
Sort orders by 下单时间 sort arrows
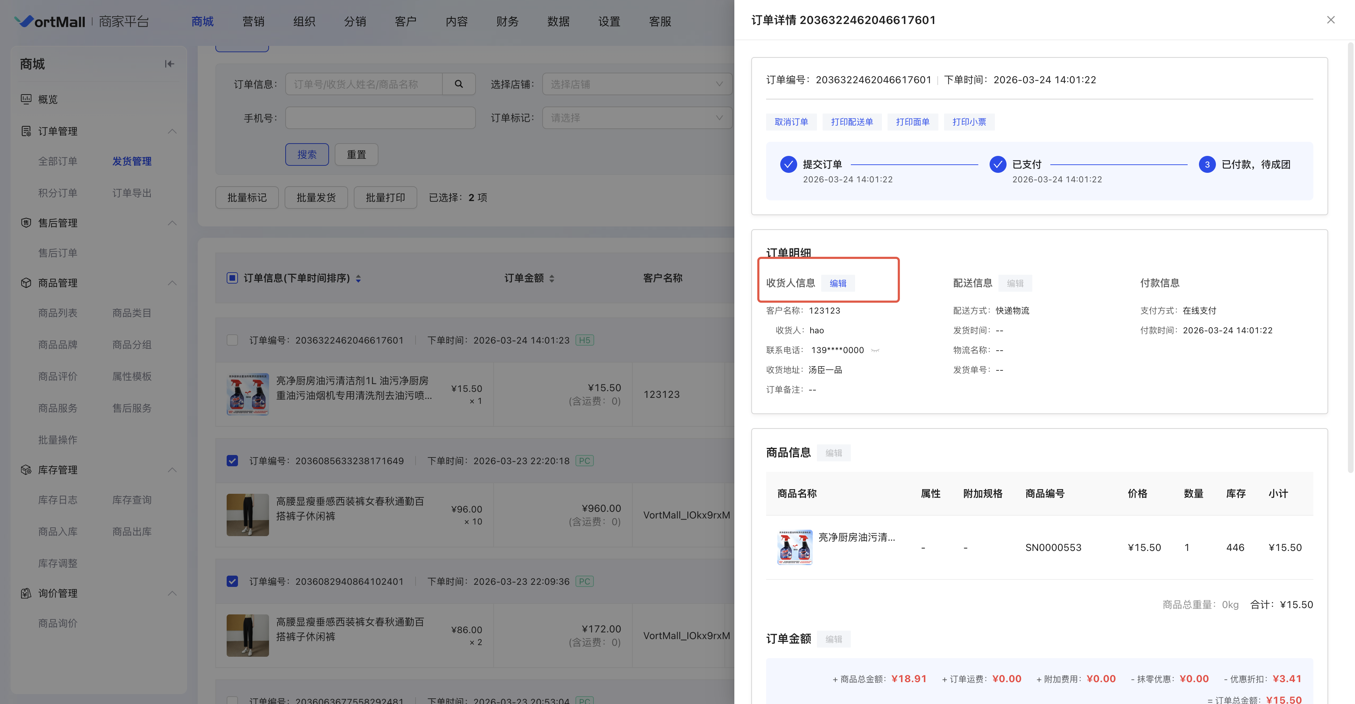[x=358, y=278]
